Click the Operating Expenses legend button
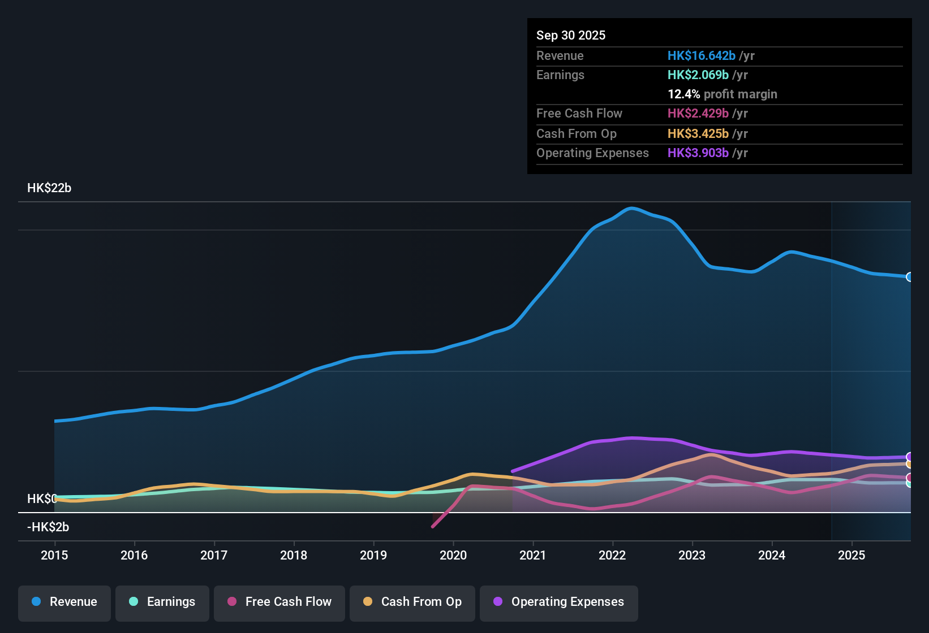The image size is (929, 633). tap(558, 602)
